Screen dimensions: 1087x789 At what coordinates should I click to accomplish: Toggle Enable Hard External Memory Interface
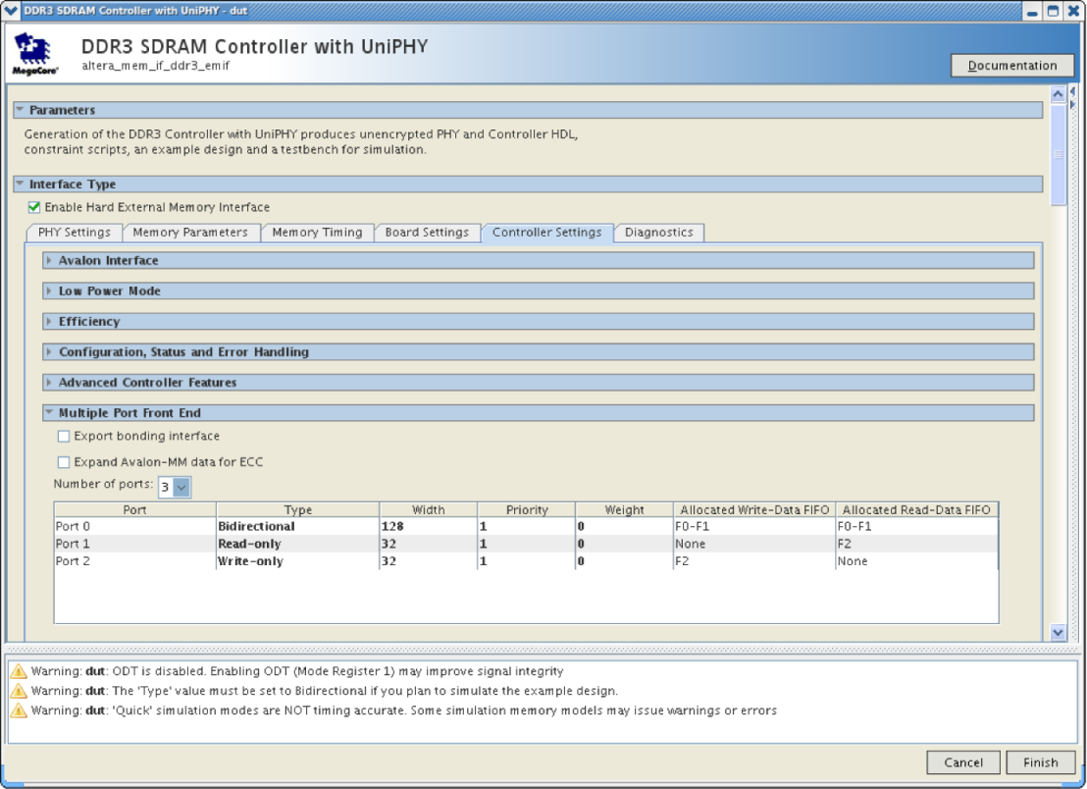pyautogui.click(x=35, y=207)
